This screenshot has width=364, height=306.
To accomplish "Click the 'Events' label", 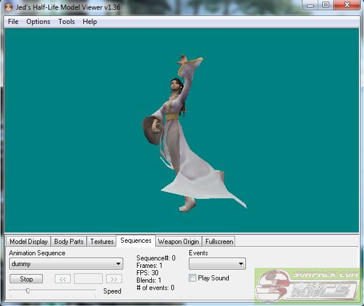I will coord(198,253).
